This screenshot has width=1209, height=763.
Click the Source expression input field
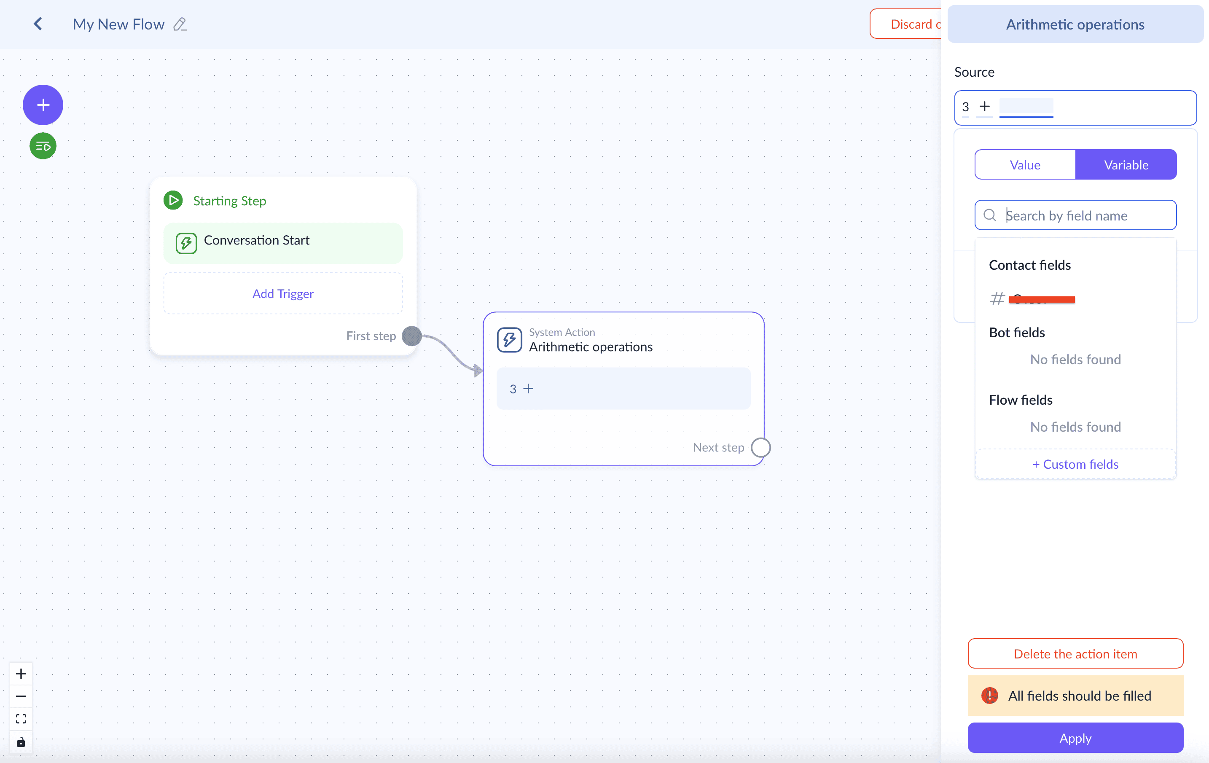pyautogui.click(x=1075, y=107)
